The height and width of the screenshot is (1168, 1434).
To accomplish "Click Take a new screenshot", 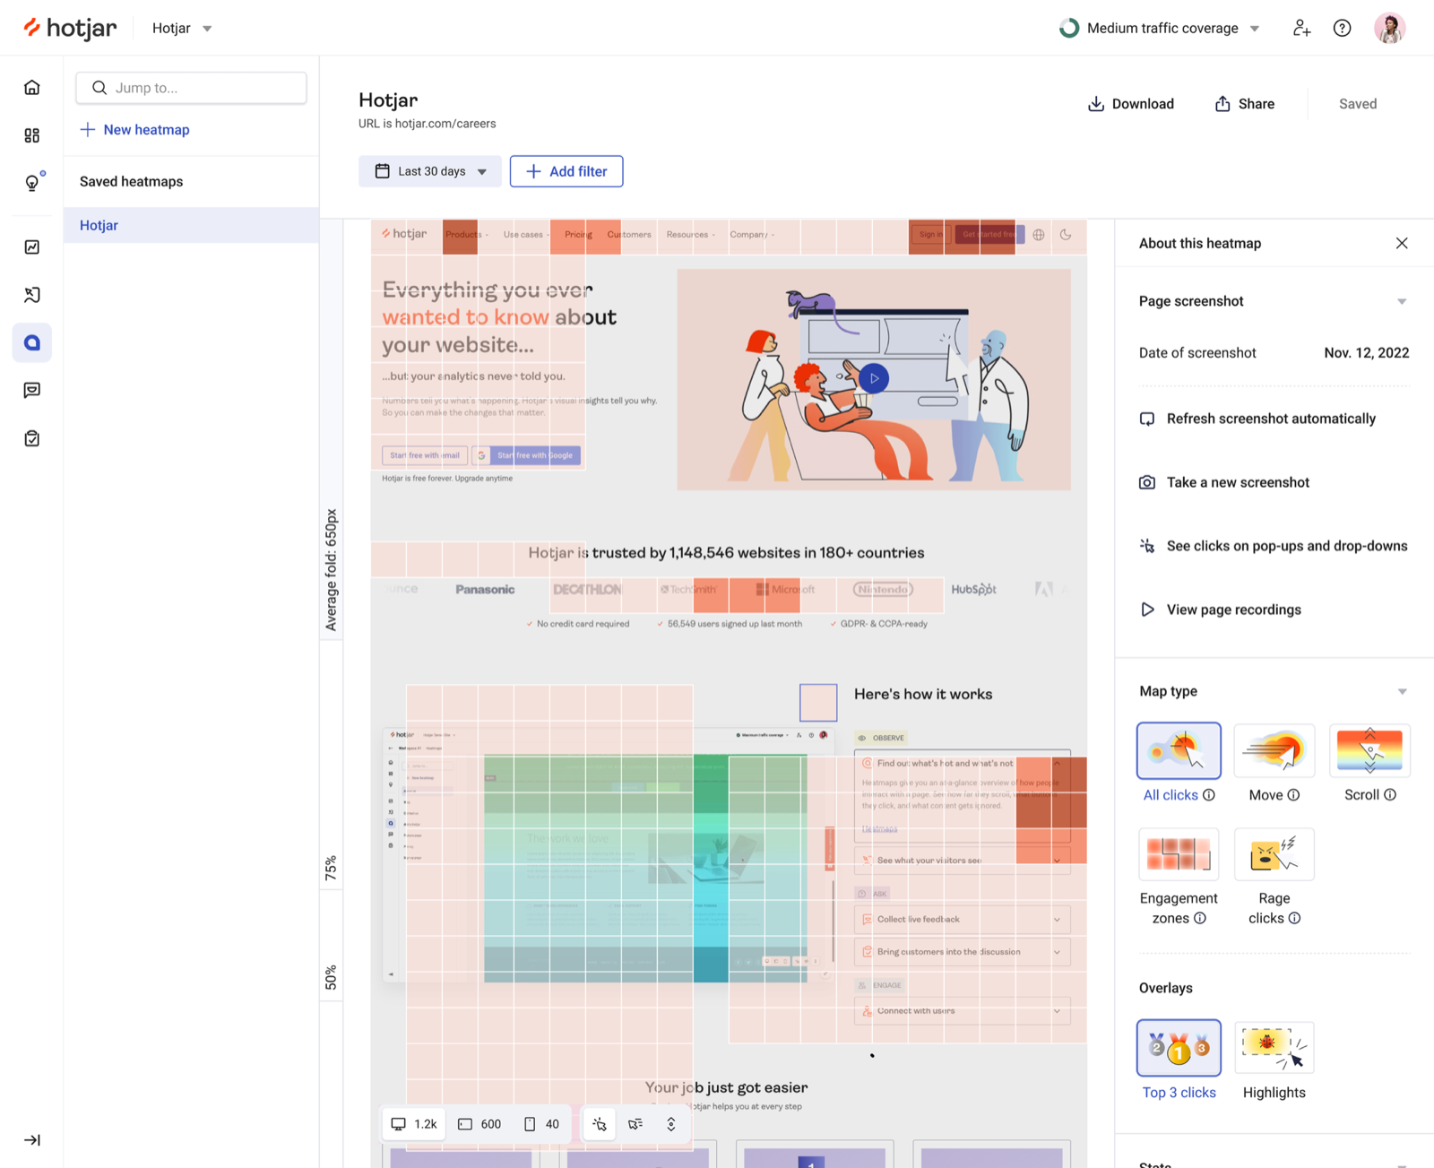I will coord(1224,482).
